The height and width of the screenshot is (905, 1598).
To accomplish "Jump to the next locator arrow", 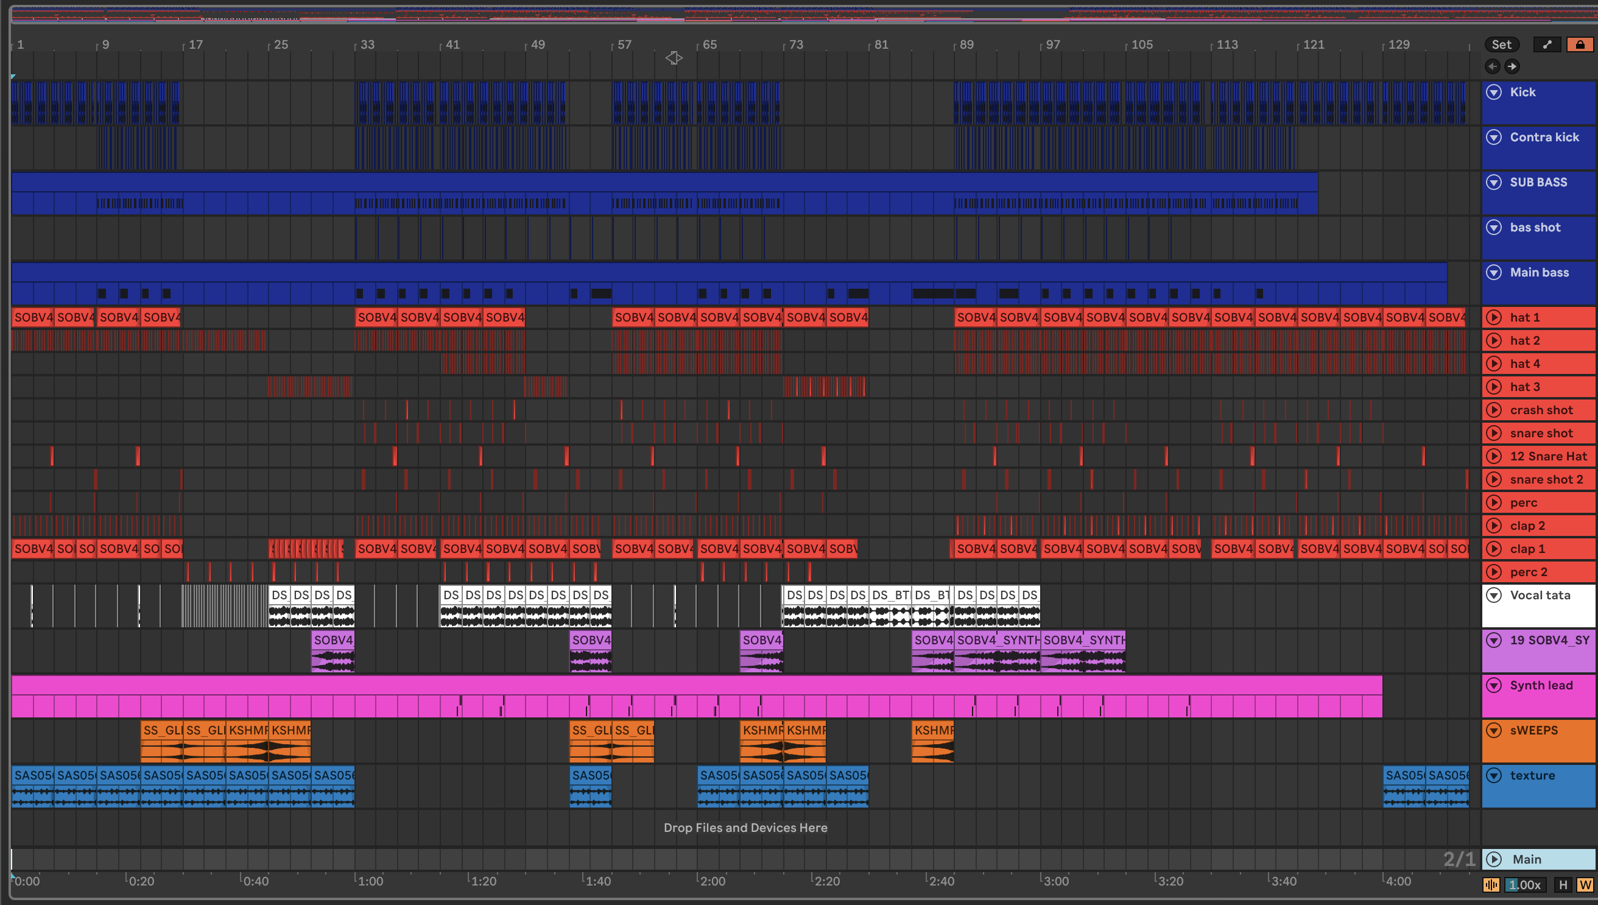I will pos(1512,66).
